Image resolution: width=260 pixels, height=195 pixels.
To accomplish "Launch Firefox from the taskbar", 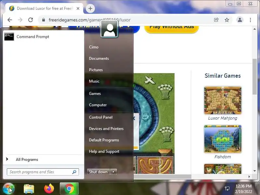I will pyautogui.click(x=49, y=189).
